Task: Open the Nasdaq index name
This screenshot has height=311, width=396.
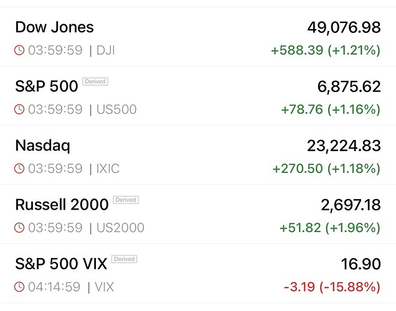Action: 42,146
